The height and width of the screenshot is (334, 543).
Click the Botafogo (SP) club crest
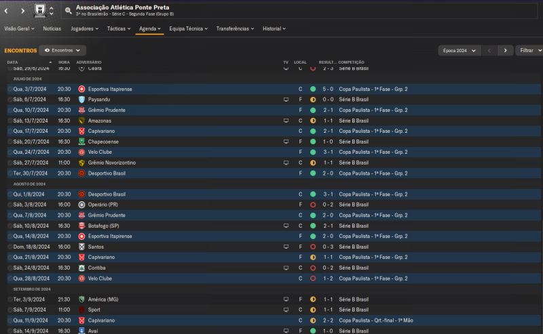(x=81, y=226)
